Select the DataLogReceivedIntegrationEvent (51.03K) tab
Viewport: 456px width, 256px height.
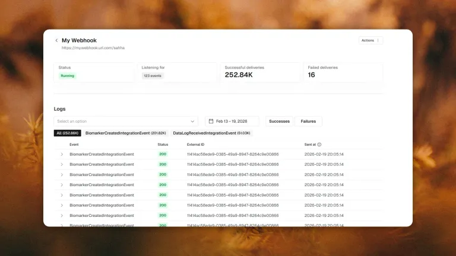point(211,133)
